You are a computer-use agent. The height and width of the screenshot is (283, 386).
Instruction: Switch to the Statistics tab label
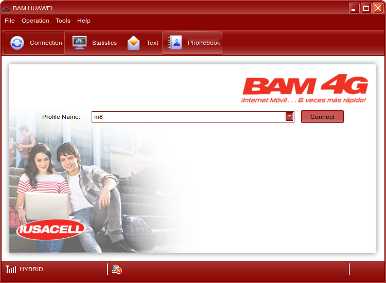click(x=104, y=43)
